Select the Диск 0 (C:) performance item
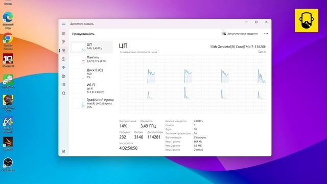The height and width of the screenshot is (184, 327). point(92,74)
